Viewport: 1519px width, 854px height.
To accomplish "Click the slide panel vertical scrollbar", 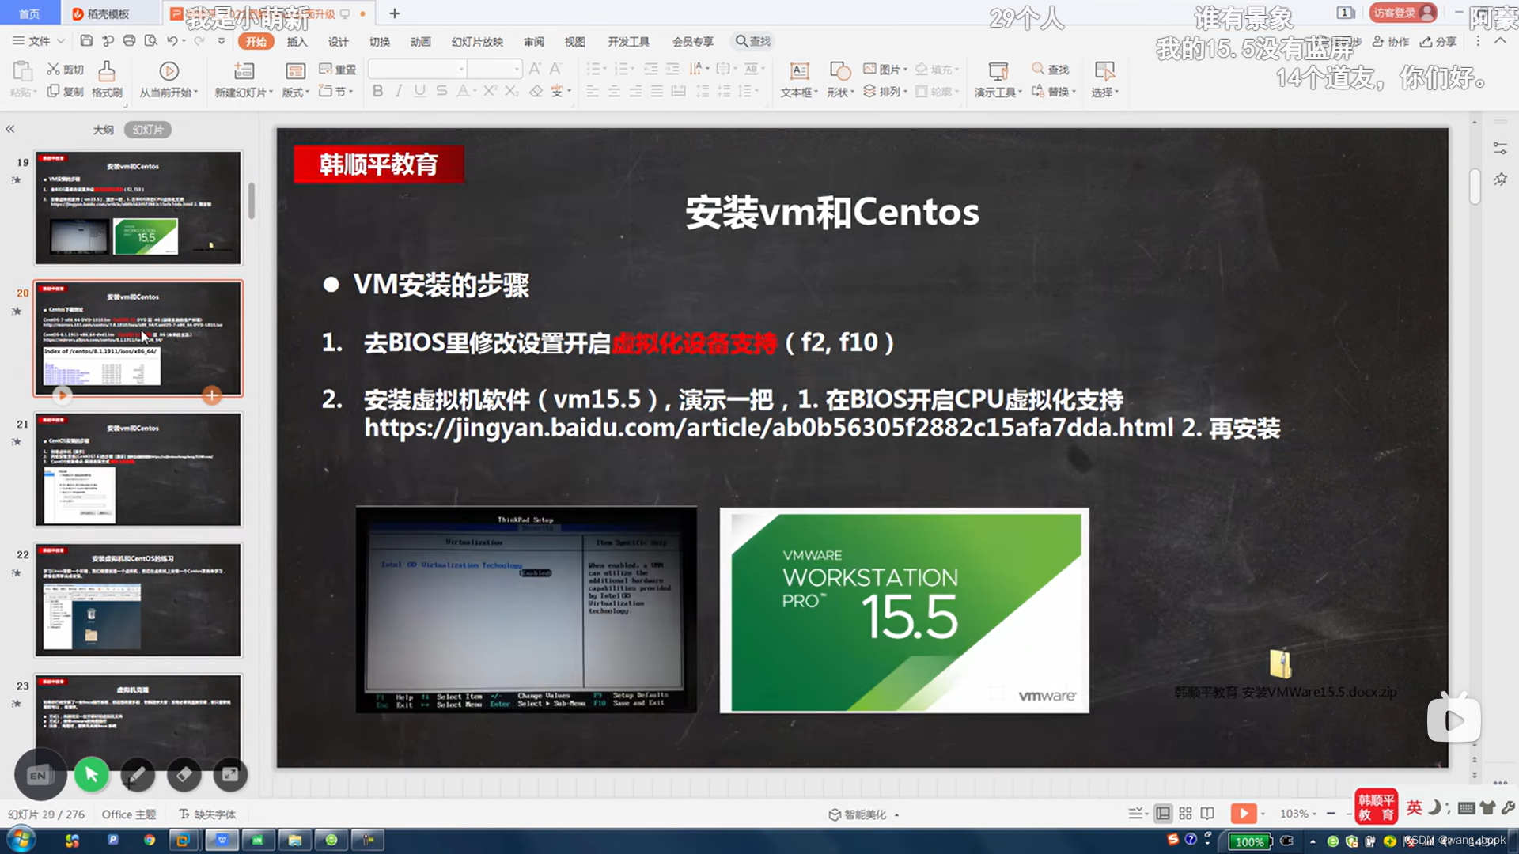I will (x=252, y=201).
